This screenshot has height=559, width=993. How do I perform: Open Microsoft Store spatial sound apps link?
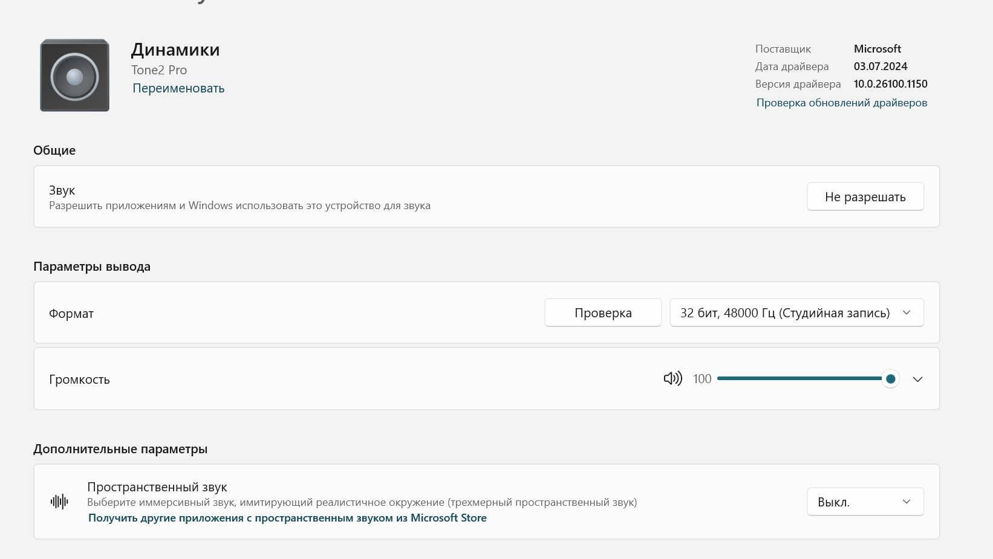pyautogui.click(x=287, y=518)
